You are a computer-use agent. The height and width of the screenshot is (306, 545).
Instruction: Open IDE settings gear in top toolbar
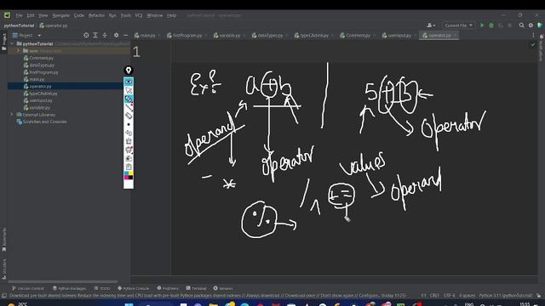coord(531,25)
